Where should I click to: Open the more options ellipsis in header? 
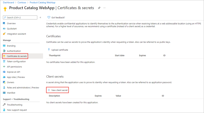coord(105,8)
